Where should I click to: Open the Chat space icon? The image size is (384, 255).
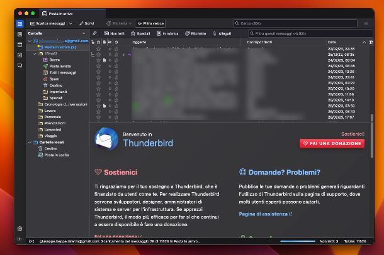tap(20, 65)
